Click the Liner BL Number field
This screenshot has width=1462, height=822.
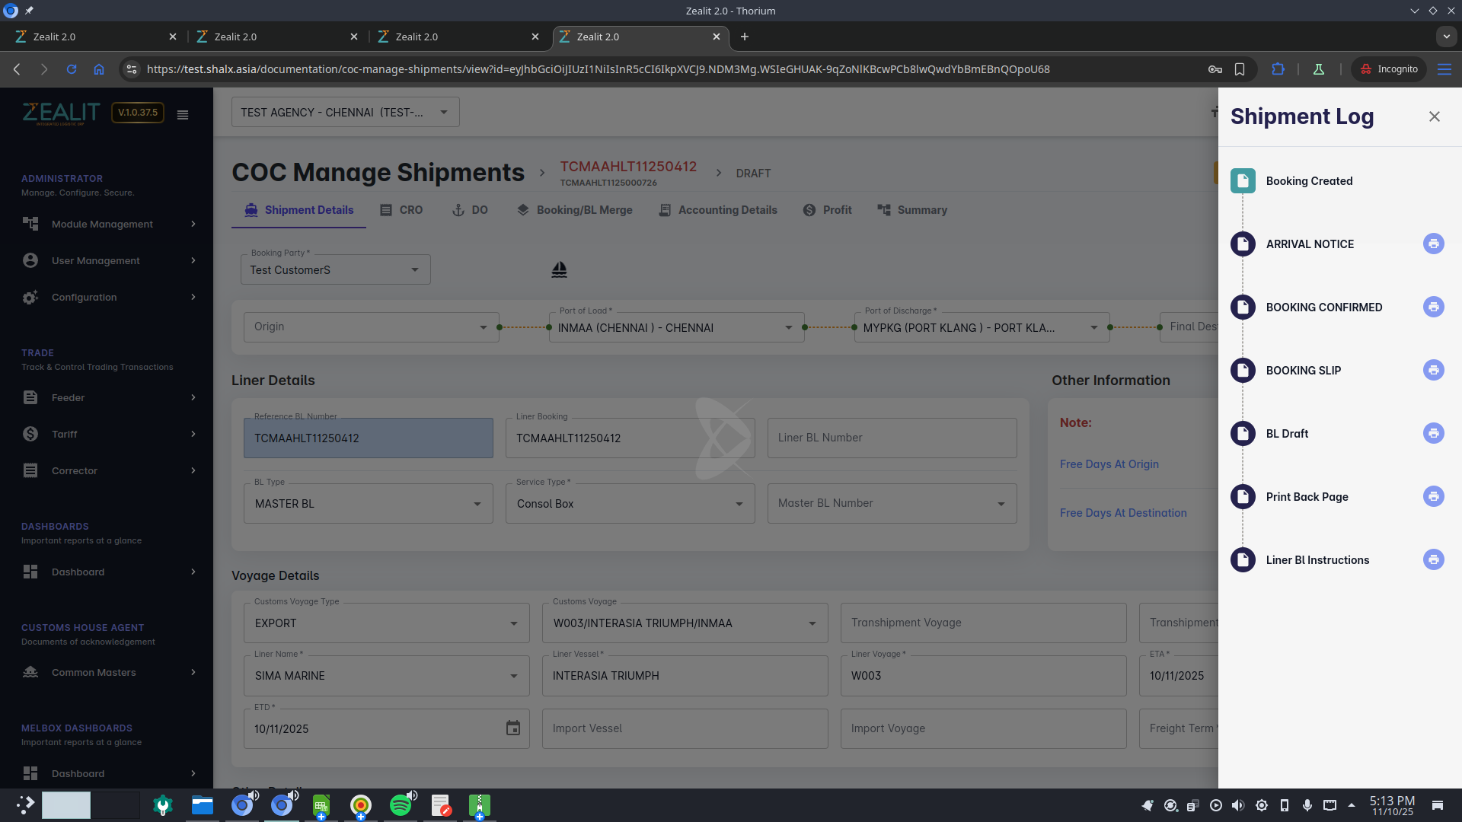pyautogui.click(x=891, y=438)
